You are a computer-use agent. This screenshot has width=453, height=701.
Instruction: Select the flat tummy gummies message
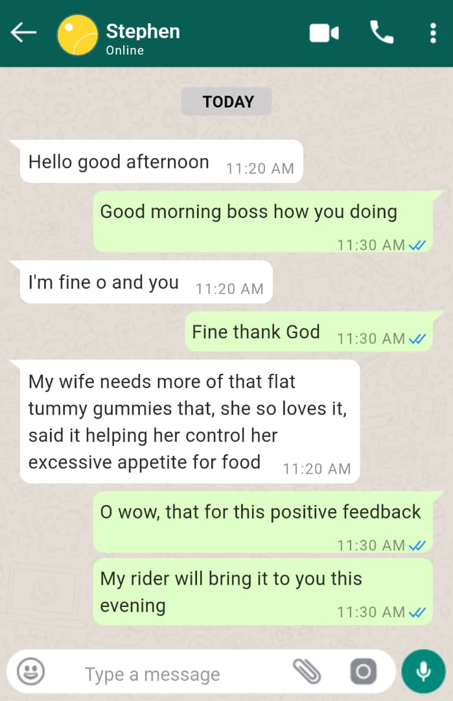[189, 422]
